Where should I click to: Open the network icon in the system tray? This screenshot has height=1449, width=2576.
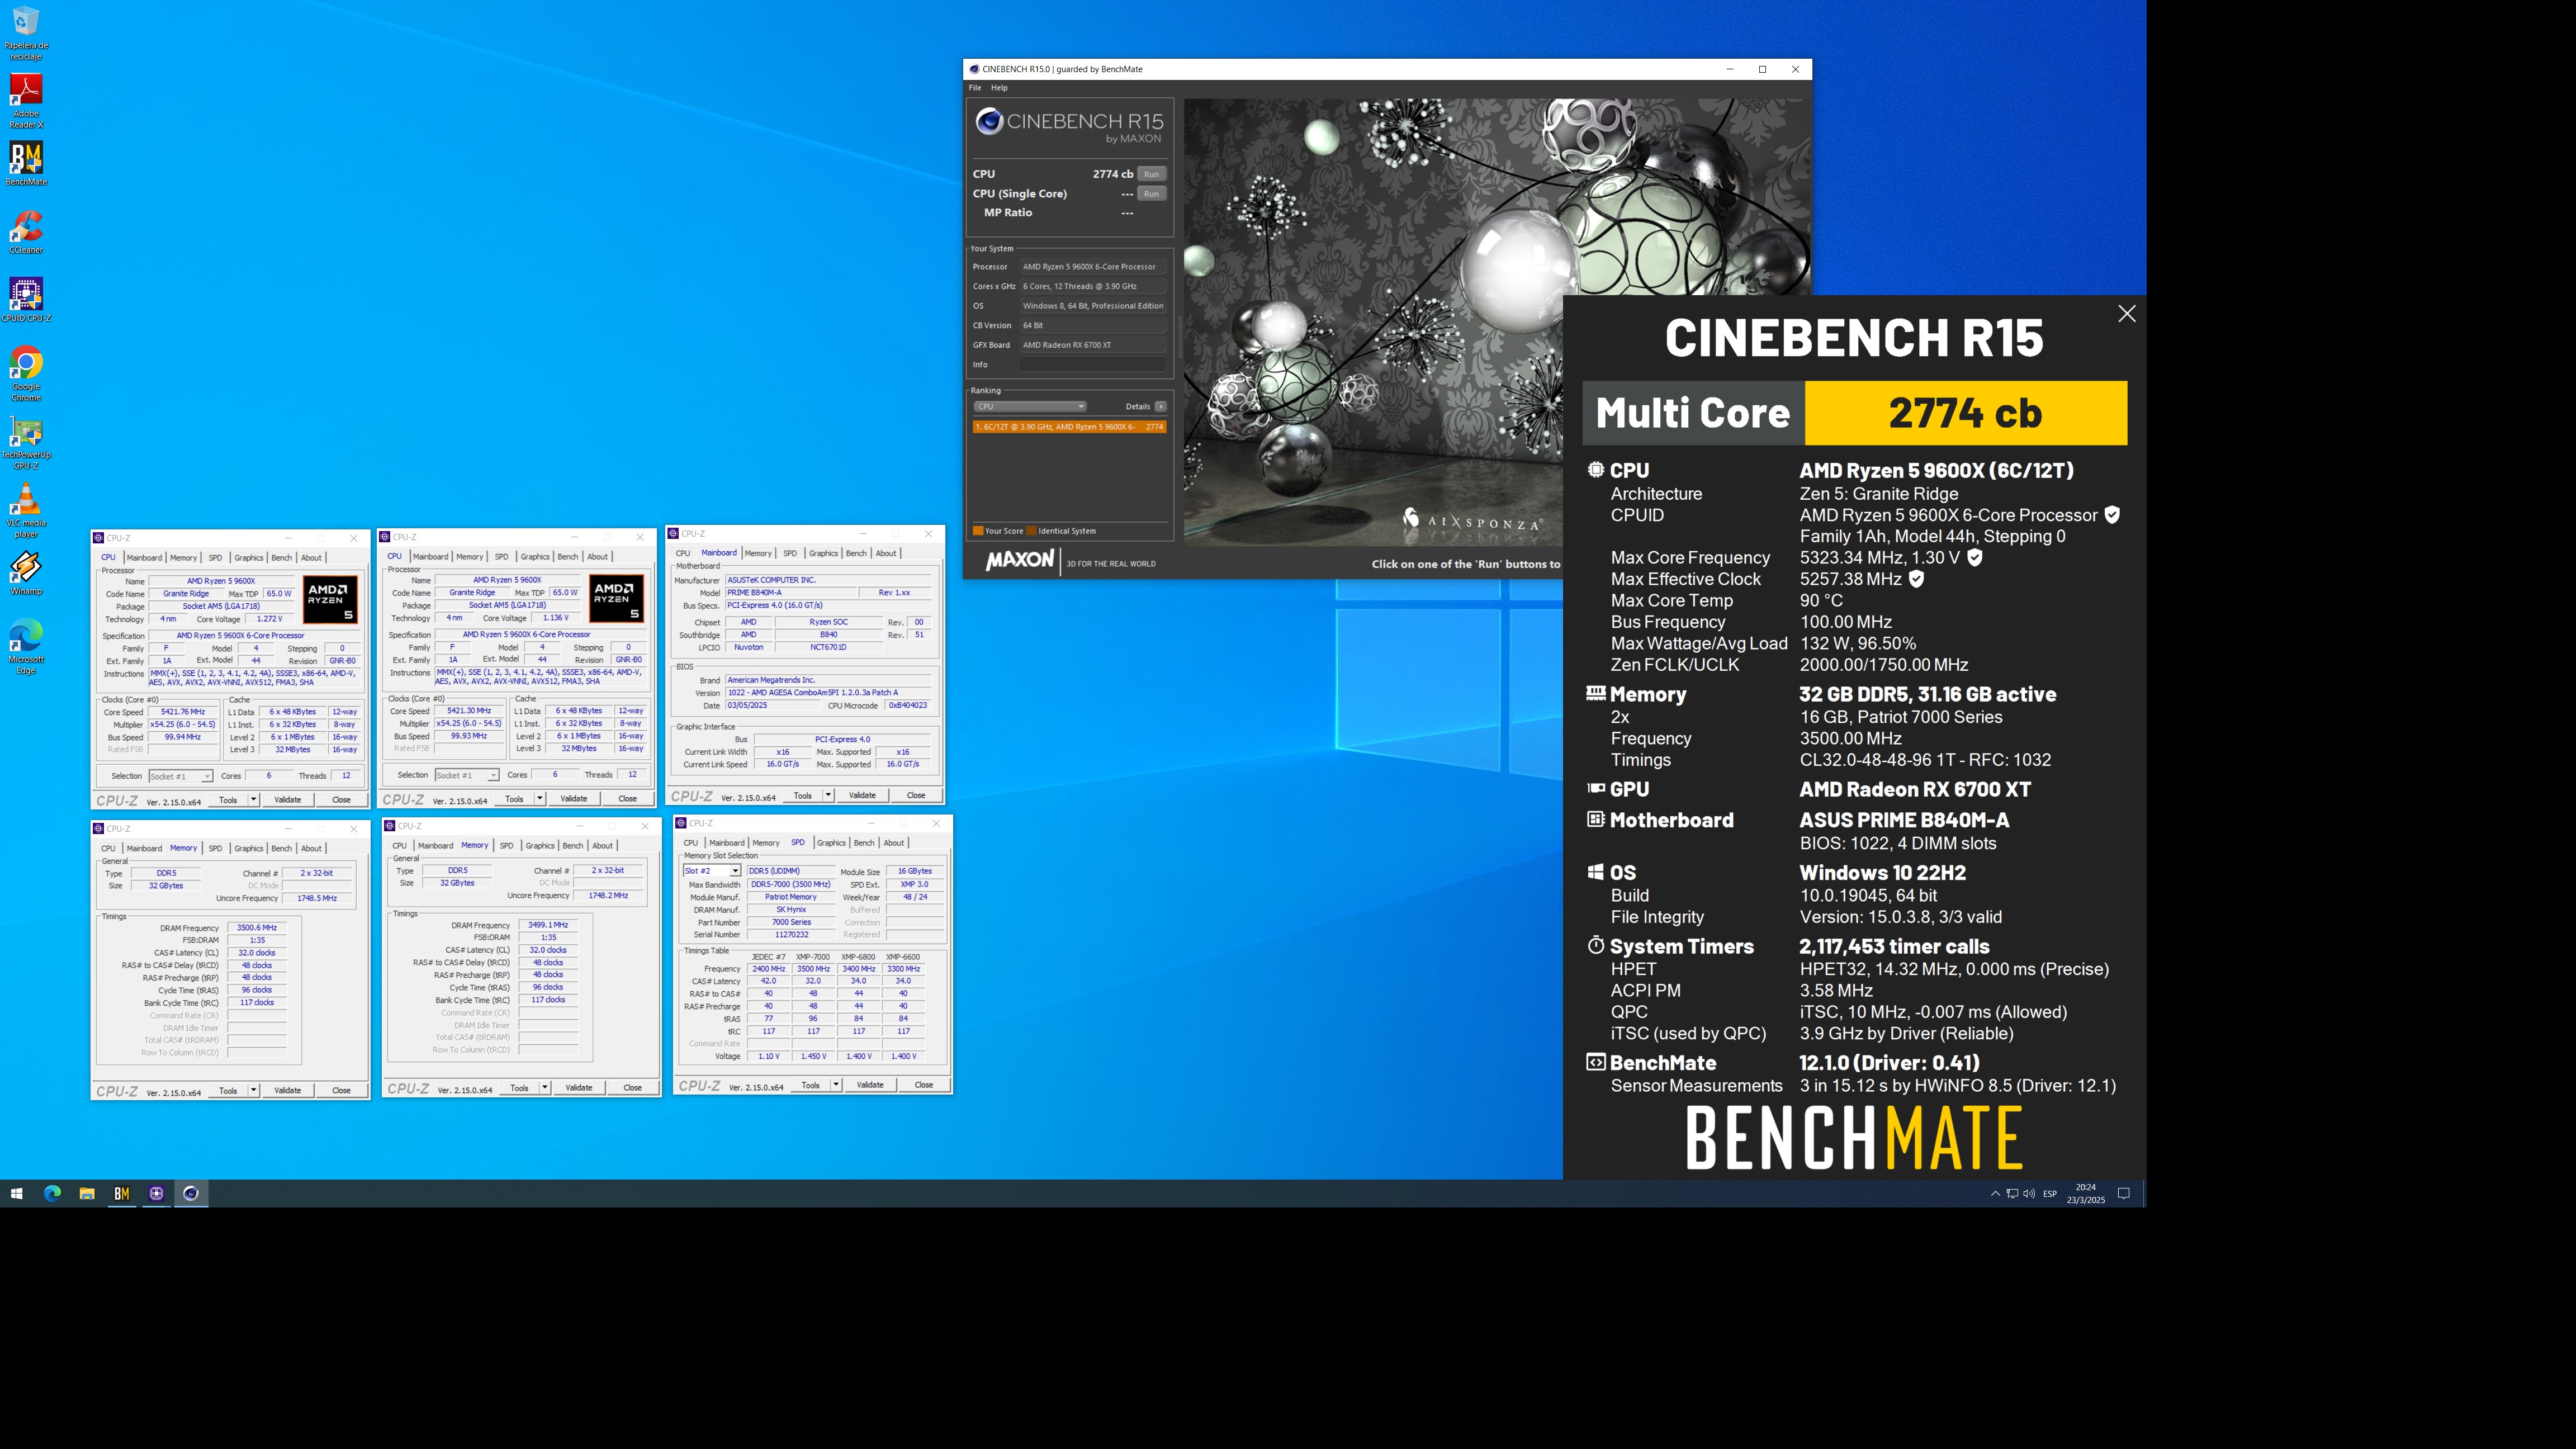pos(2012,1193)
